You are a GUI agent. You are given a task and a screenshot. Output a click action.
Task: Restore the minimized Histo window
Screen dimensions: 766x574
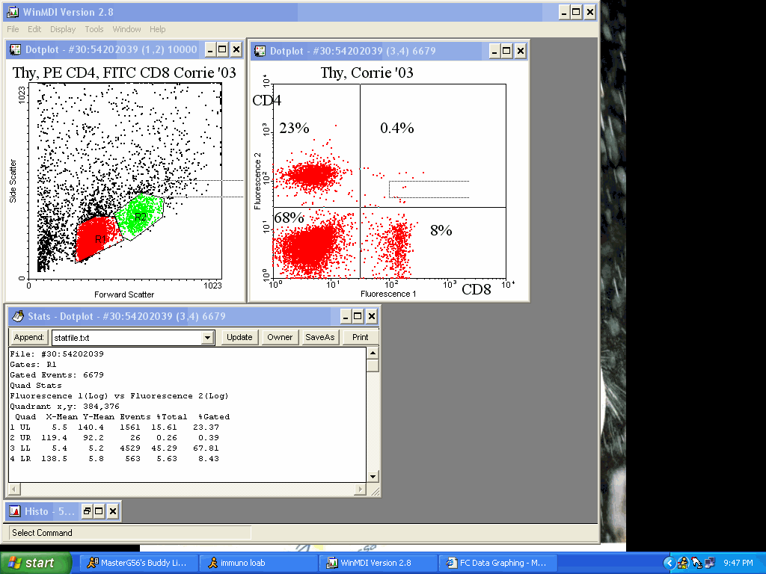point(87,511)
